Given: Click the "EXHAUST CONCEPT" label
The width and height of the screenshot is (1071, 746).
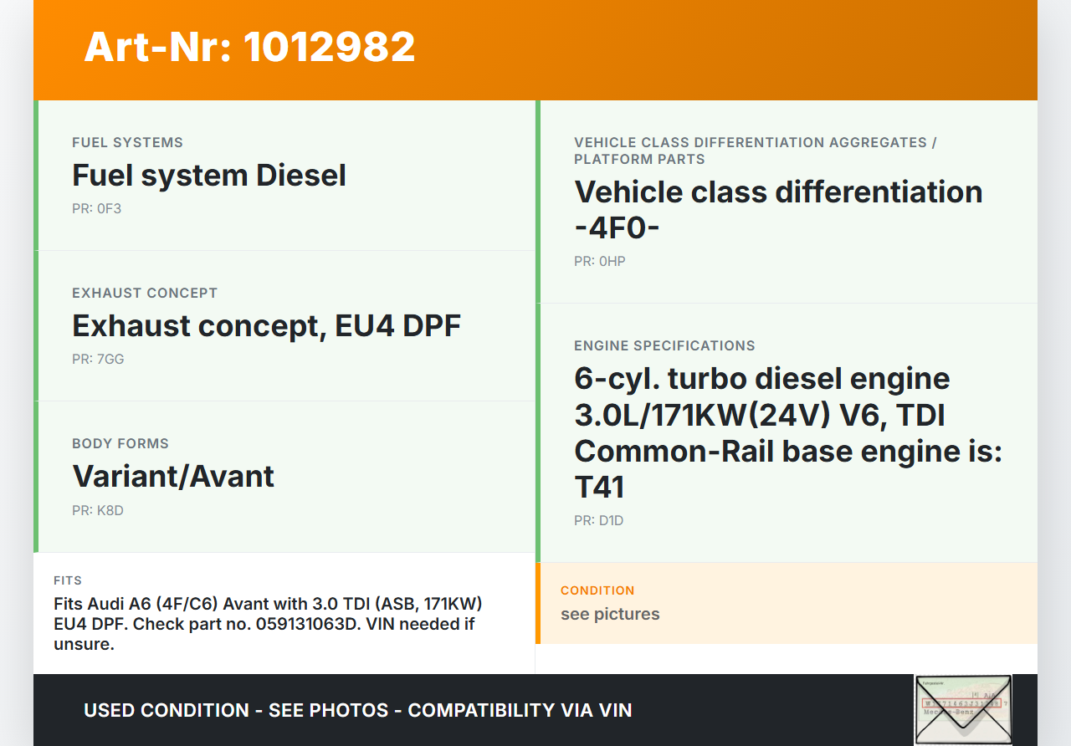Looking at the screenshot, I should pos(145,293).
